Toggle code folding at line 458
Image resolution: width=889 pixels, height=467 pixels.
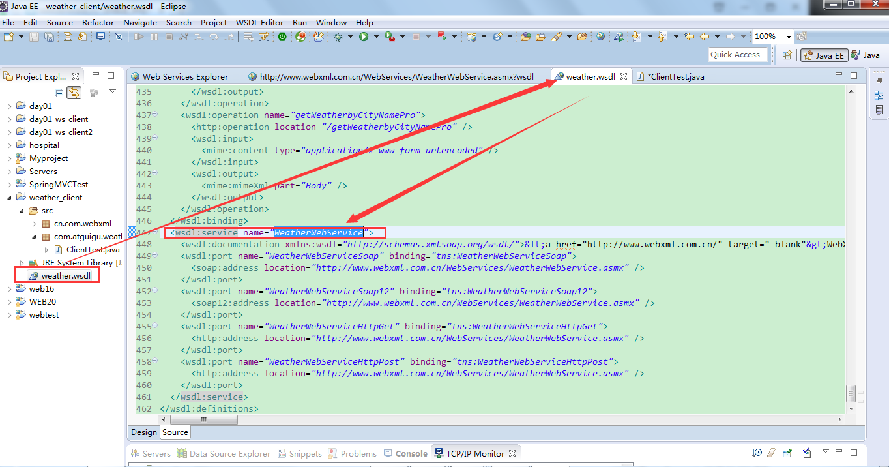pos(154,362)
